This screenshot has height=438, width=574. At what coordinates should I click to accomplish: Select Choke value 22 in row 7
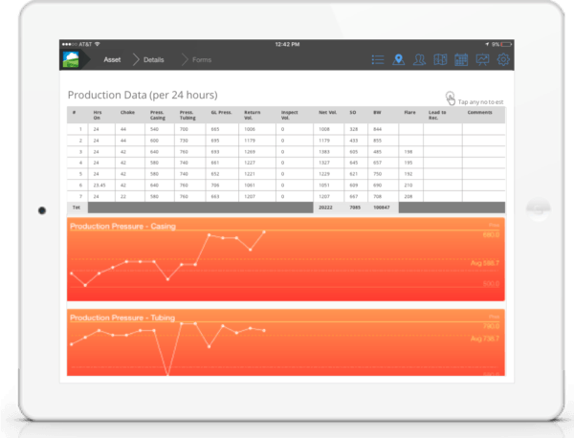tap(123, 196)
